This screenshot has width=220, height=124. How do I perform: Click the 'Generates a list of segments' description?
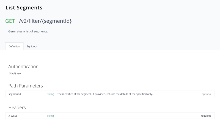click(x=28, y=31)
